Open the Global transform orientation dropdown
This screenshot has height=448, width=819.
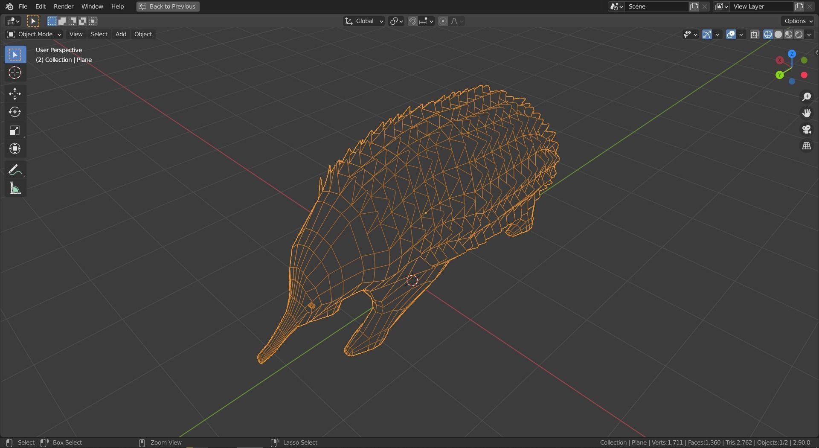(x=364, y=21)
